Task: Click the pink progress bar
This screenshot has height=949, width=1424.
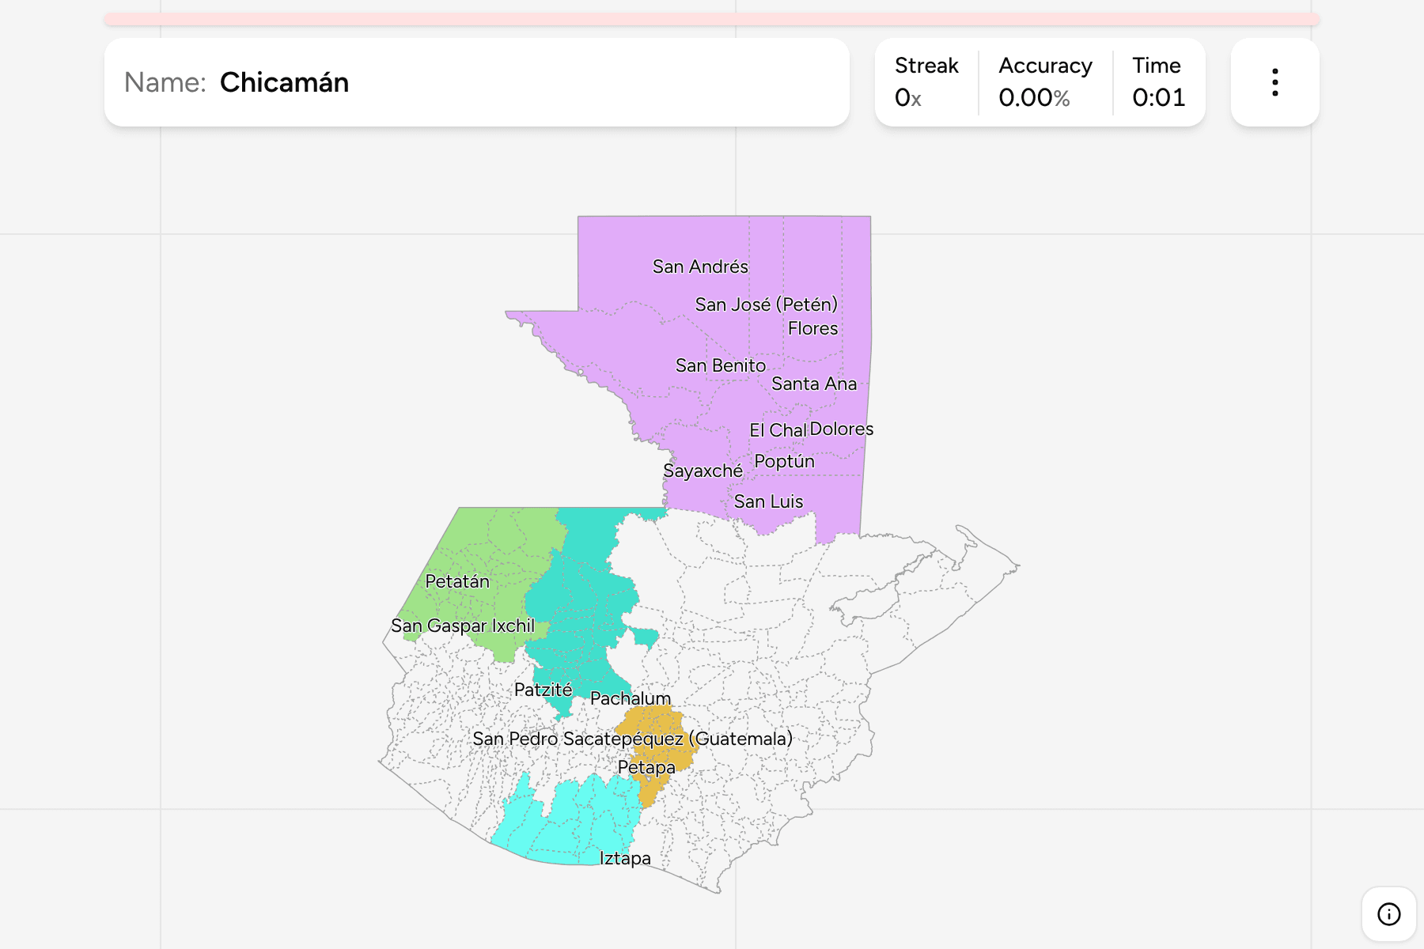Action: point(712,19)
